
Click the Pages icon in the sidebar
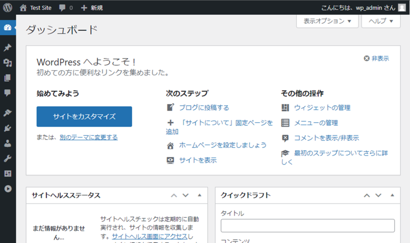(8, 78)
